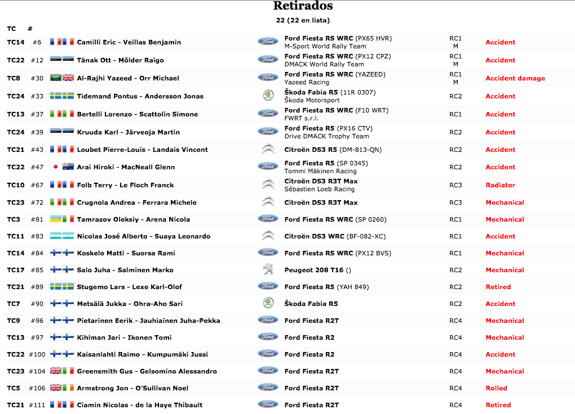
Task: Select 'FWRT s.r.l.' team name
Action: click(x=302, y=118)
